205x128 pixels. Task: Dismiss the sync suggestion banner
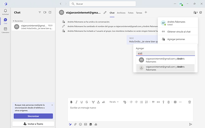tap(52, 105)
